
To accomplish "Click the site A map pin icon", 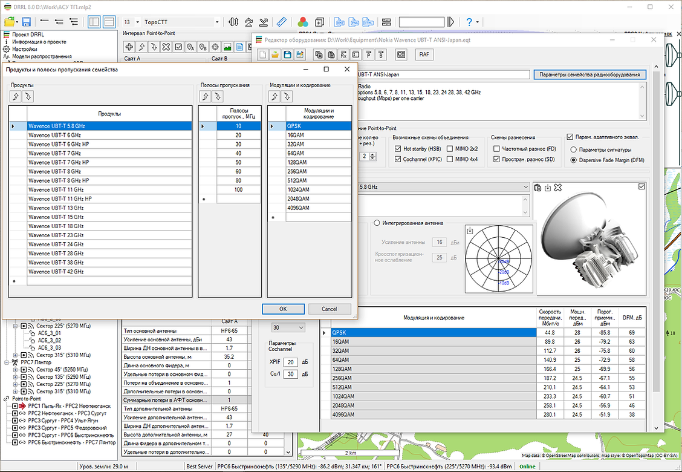I will pyautogui.click(x=190, y=47).
